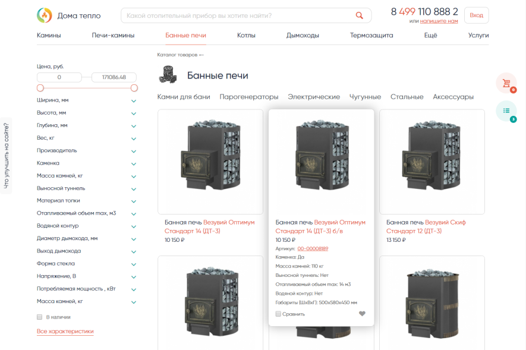Click the search magnifier icon
The height and width of the screenshot is (350, 526).
pos(359,15)
